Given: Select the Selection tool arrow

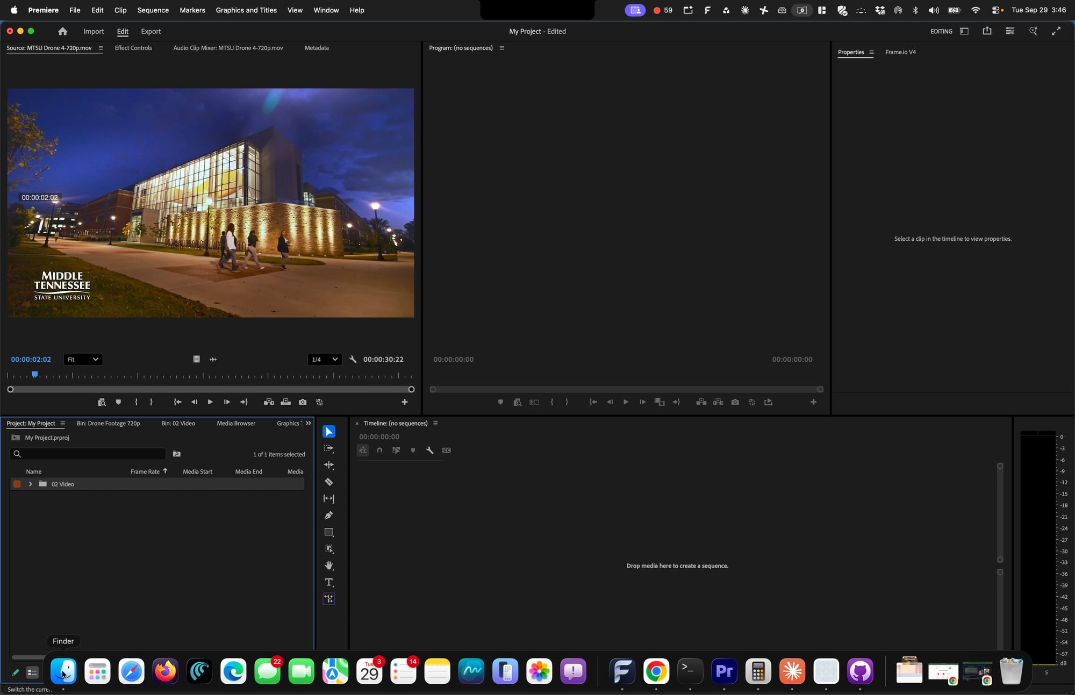Looking at the screenshot, I should pos(328,432).
